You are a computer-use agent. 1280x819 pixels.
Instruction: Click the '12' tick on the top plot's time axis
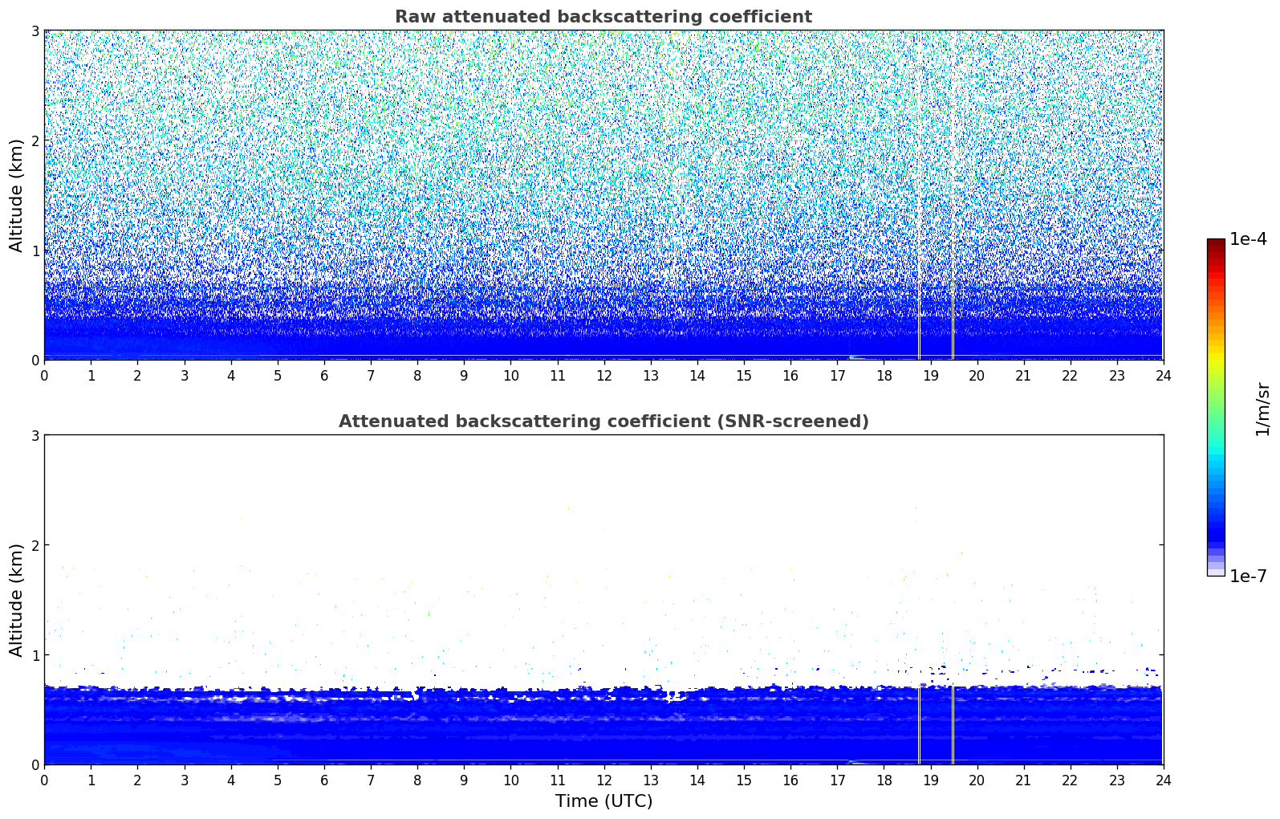click(x=603, y=375)
